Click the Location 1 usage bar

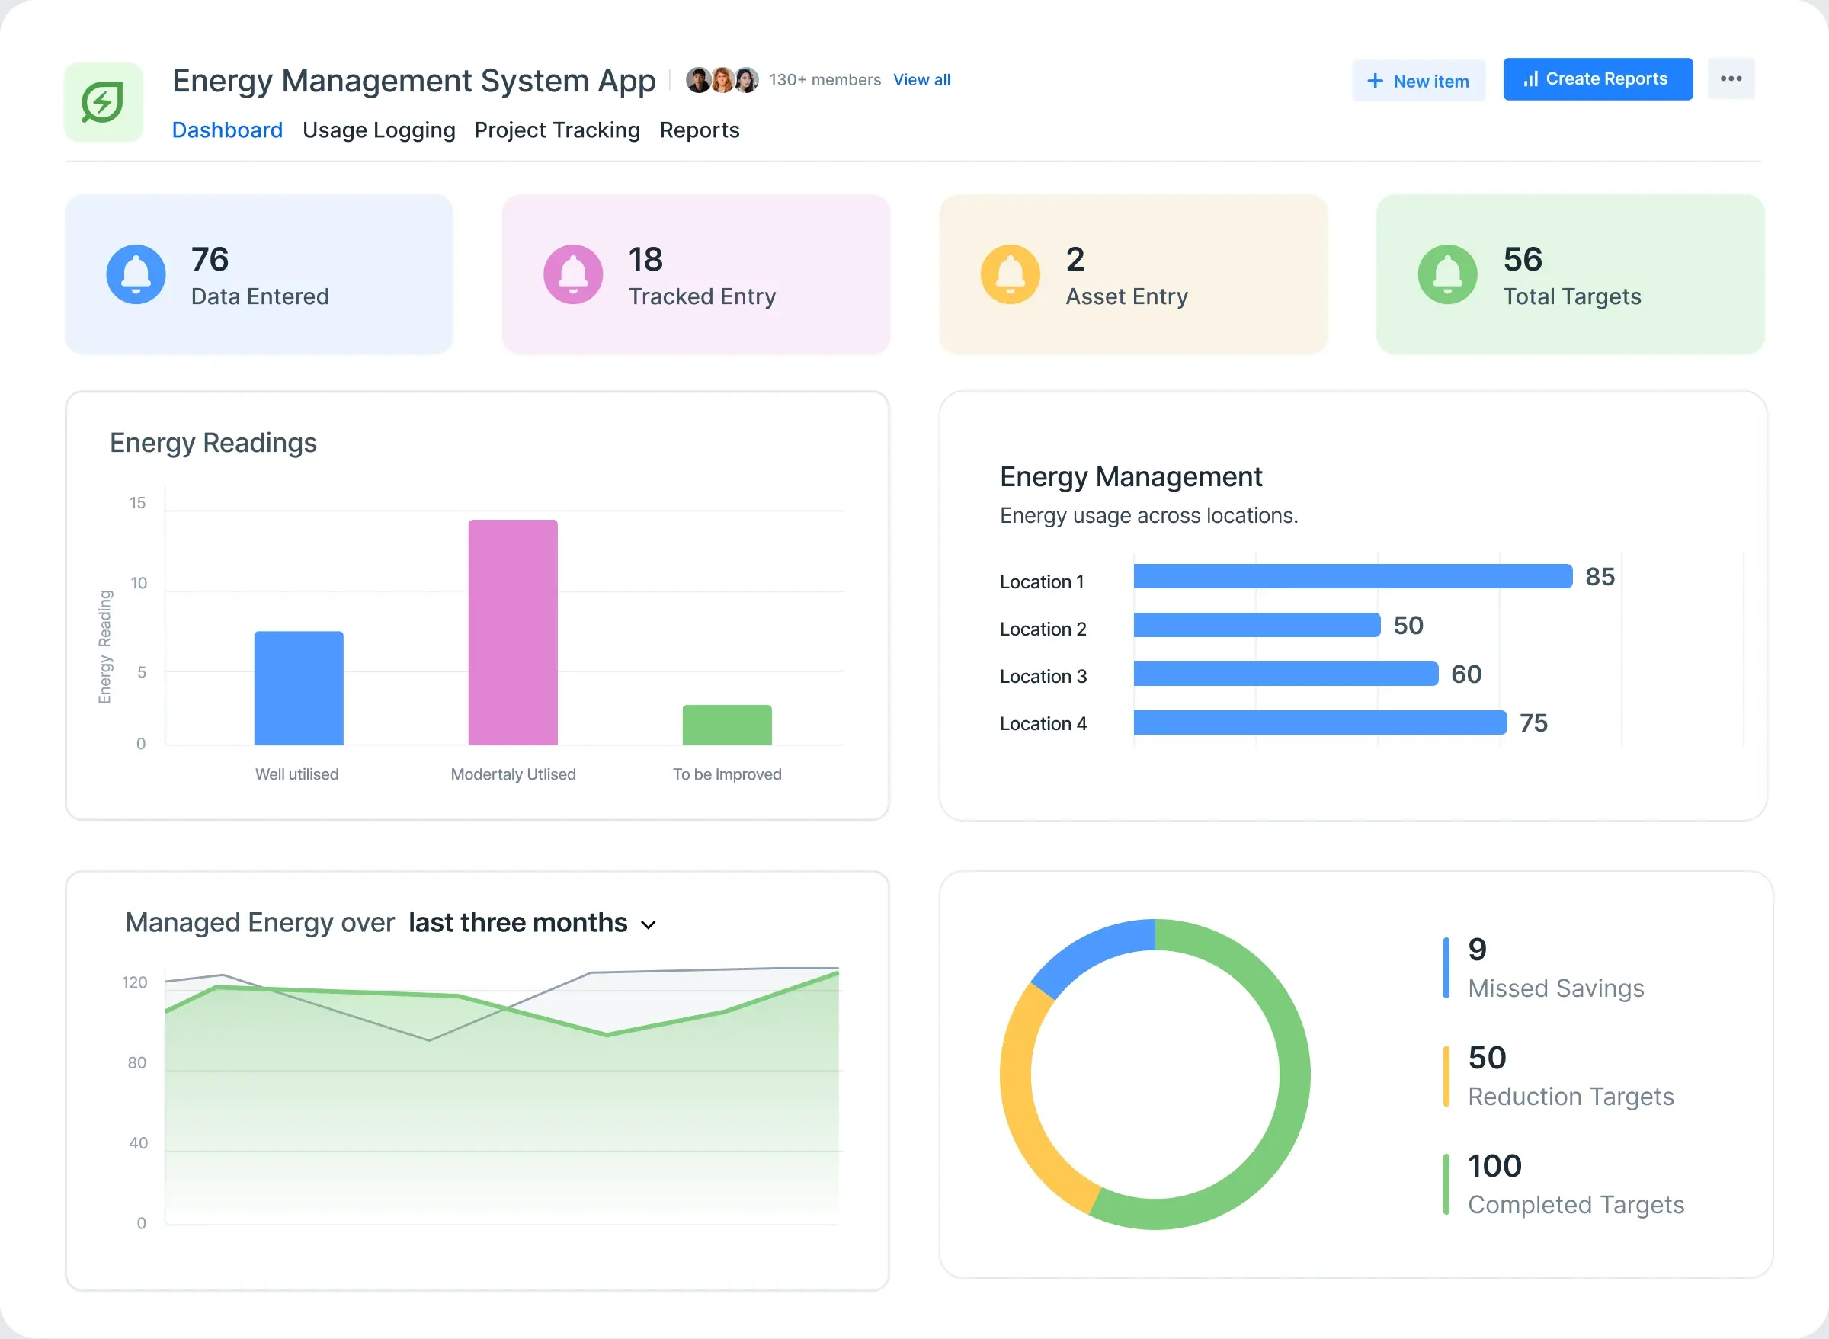pyautogui.click(x=1352, y=576)
